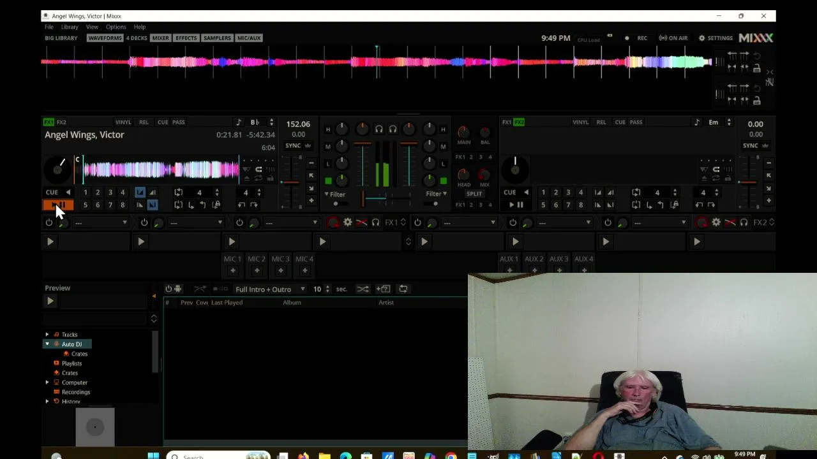Open FX2 unit settings gear
Viewport: 817px width, 459px height.
pos(716,222)
